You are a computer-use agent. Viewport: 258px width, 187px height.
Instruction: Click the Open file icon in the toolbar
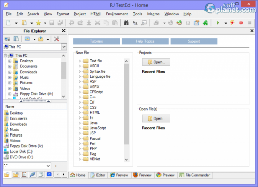[x=24, y=23]
